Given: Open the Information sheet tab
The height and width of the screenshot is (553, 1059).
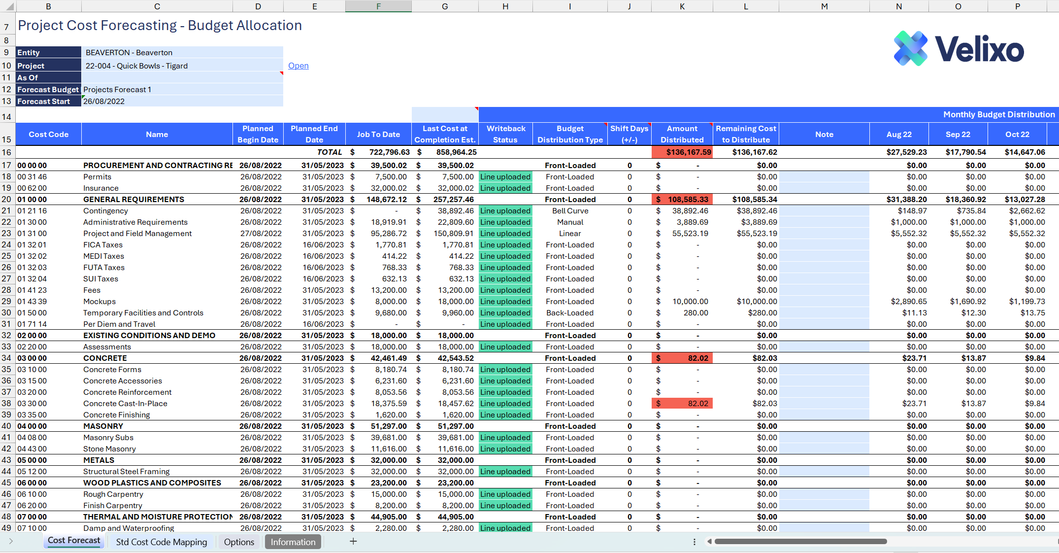Looking at the screenshot, I should pyautogui.click(x=293, y=542).
